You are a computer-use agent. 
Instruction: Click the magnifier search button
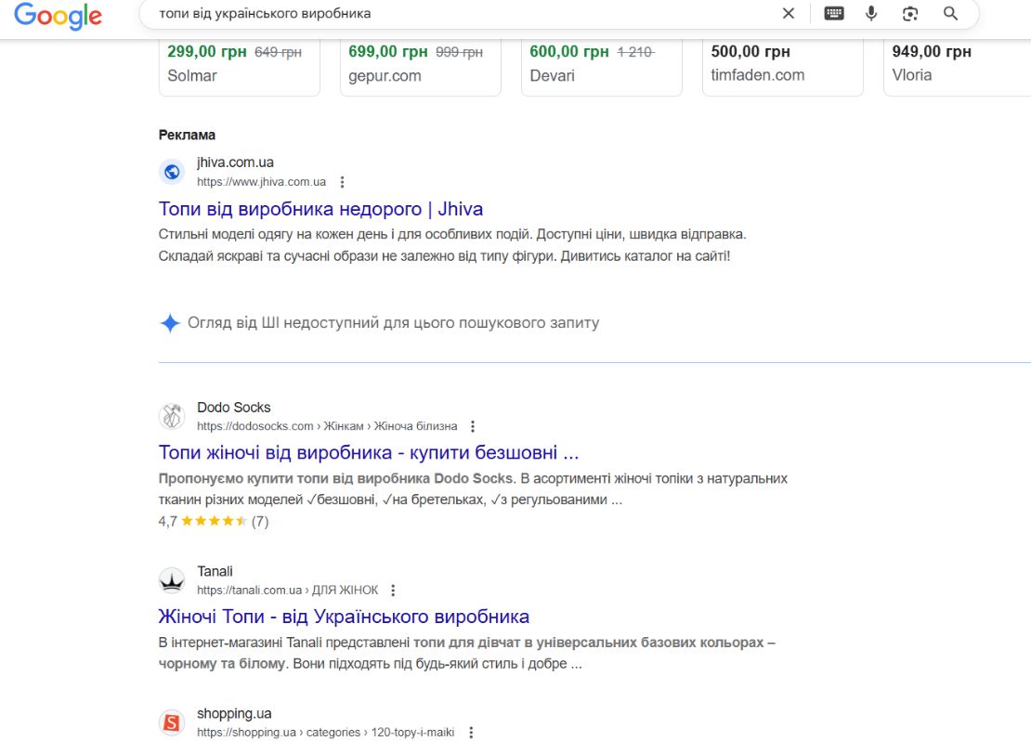[950, 13]
